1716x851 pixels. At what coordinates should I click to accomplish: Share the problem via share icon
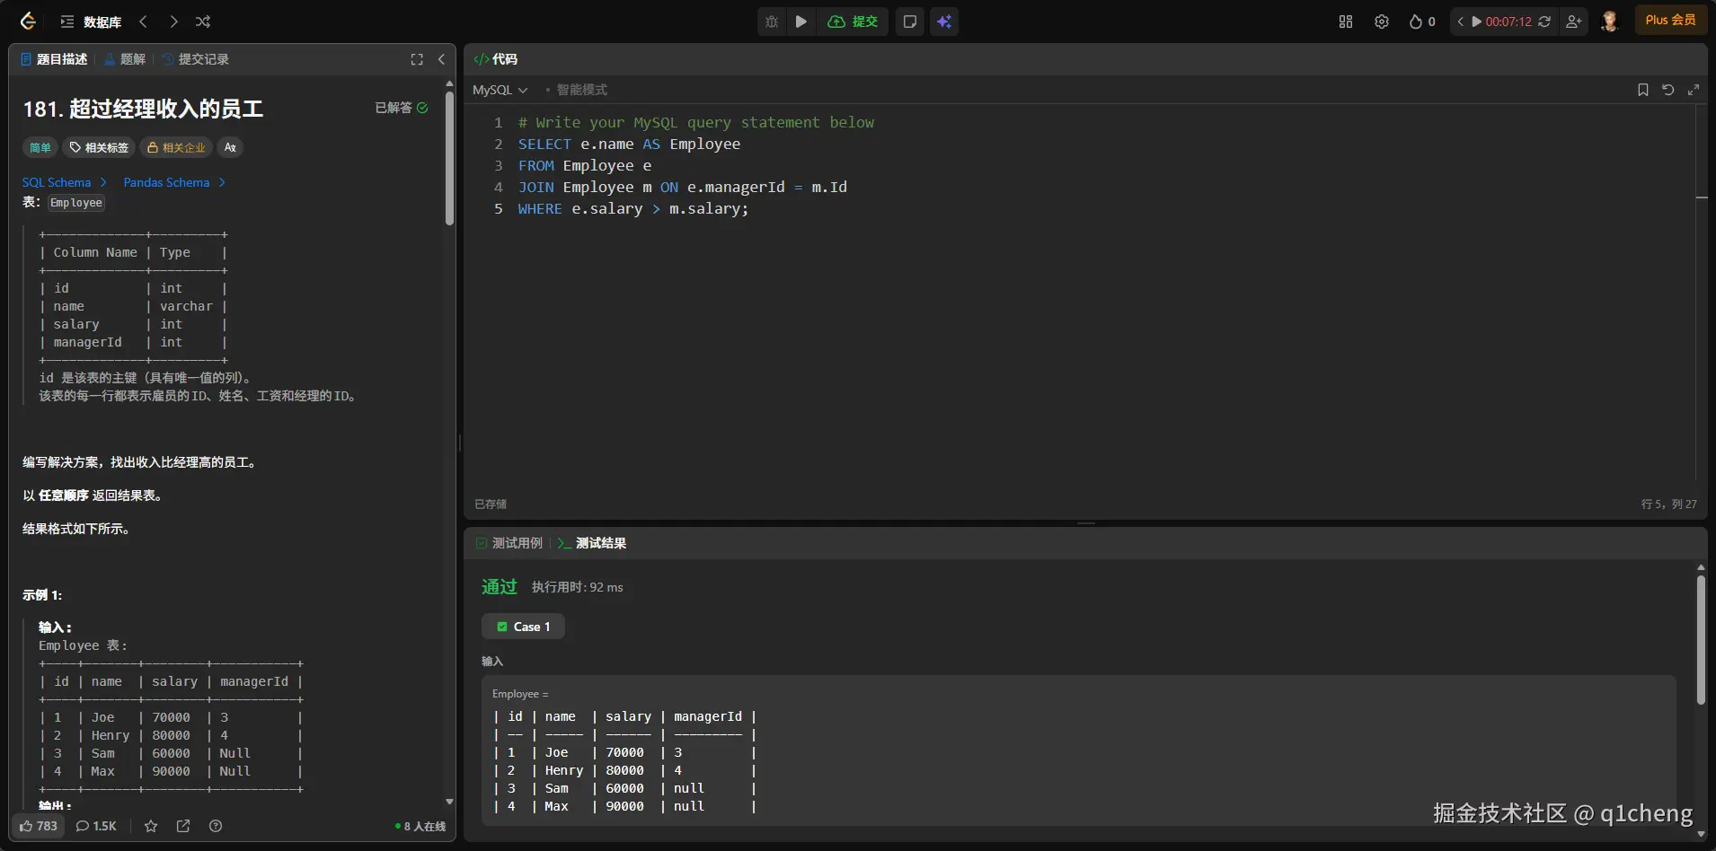pyautogui.click(x=183, y=826)
